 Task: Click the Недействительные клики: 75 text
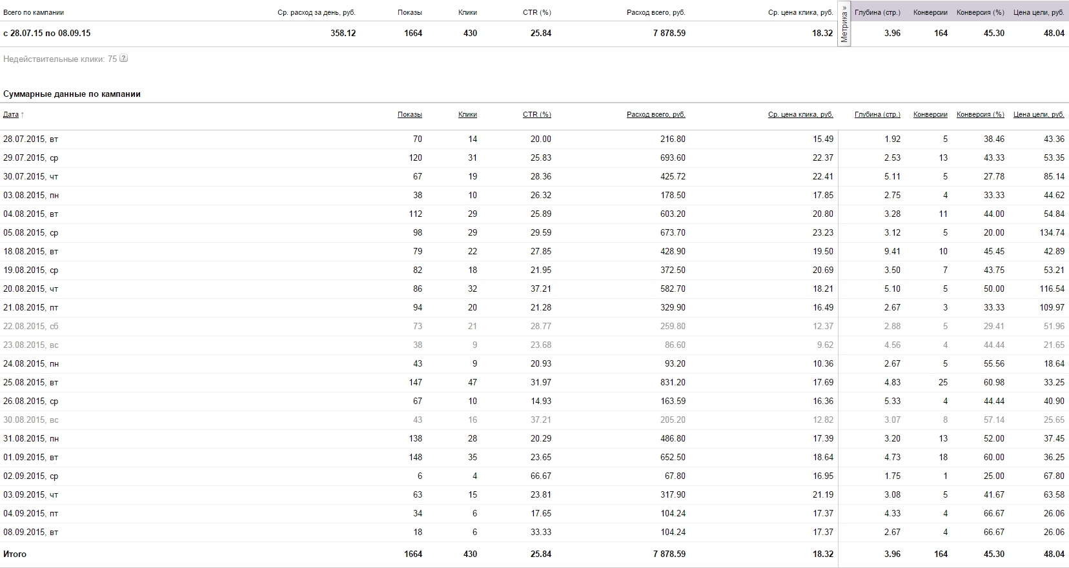click(60, 59)
